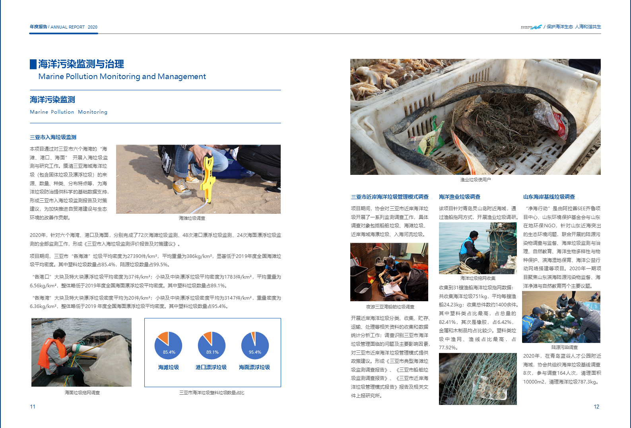Image resolution: width=631 pixels, height=428 pixels.
Task: Click the caption "三亚市海洋垃圾塑料垃圾数量占比"
Action: click(x=212, y=393)
